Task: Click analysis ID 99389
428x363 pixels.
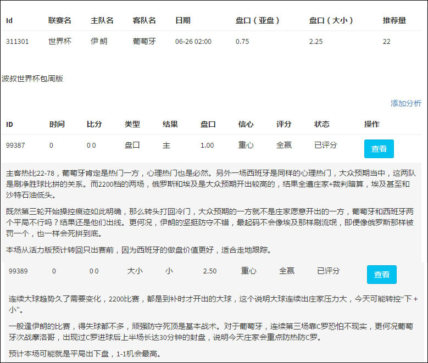Action: click(x=18, y=271)
